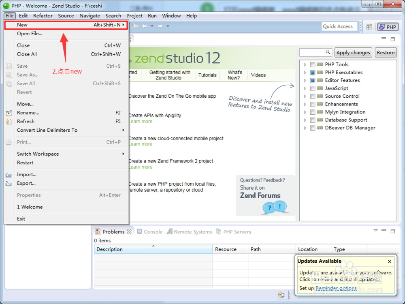
Task: Select Exit from the File menu
Action: (66, 219)
